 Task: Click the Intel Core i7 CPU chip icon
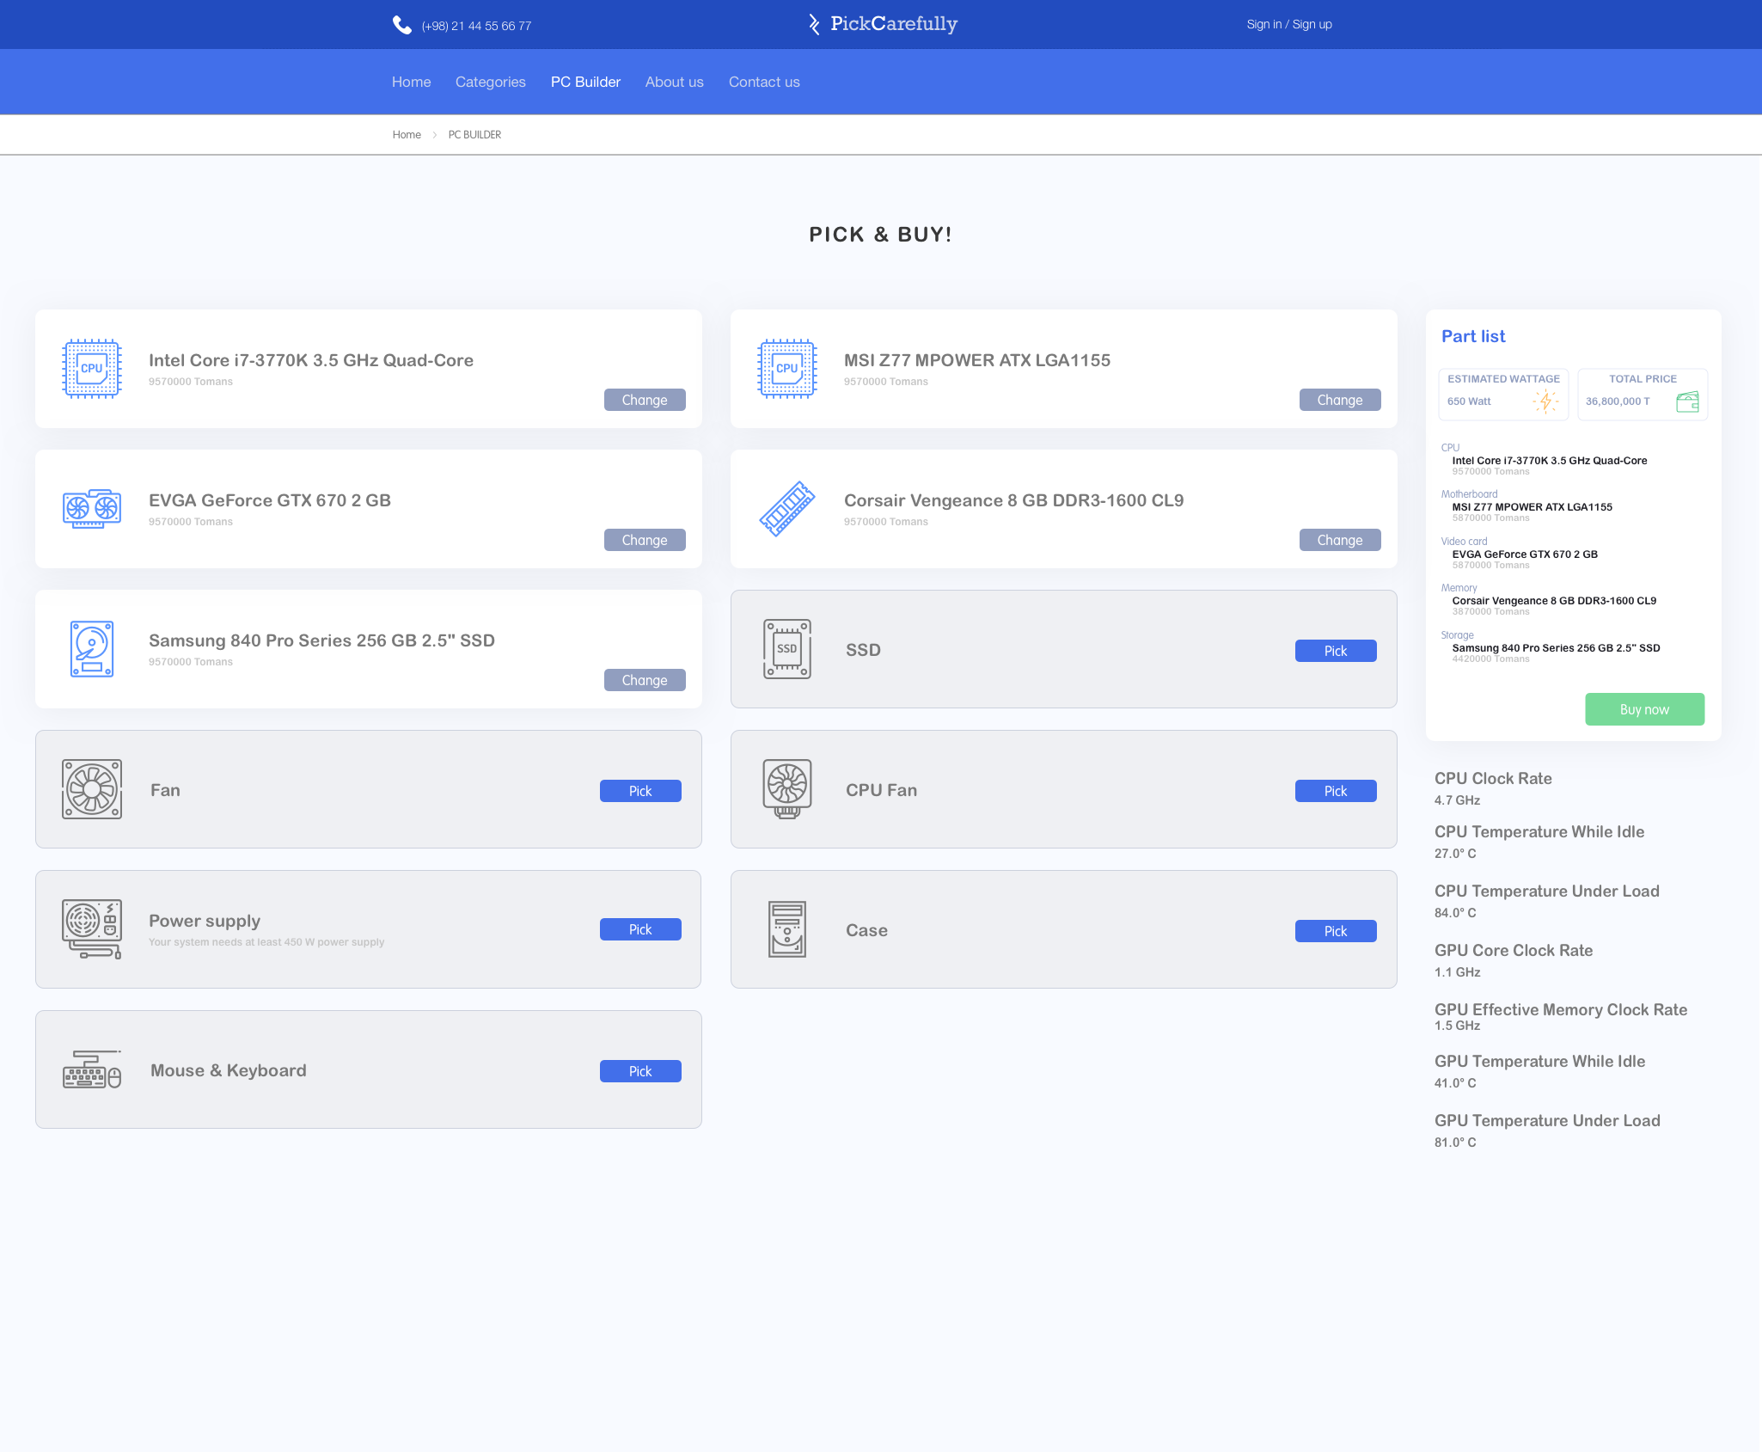click(92, 368)
